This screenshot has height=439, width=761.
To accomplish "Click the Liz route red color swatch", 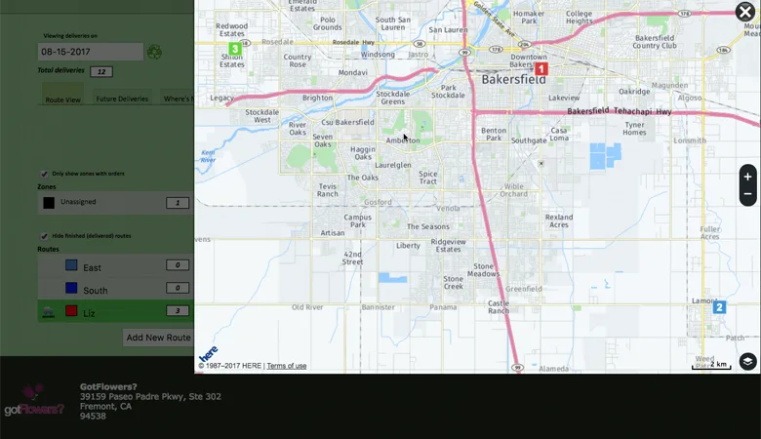I will coord(71,310).
